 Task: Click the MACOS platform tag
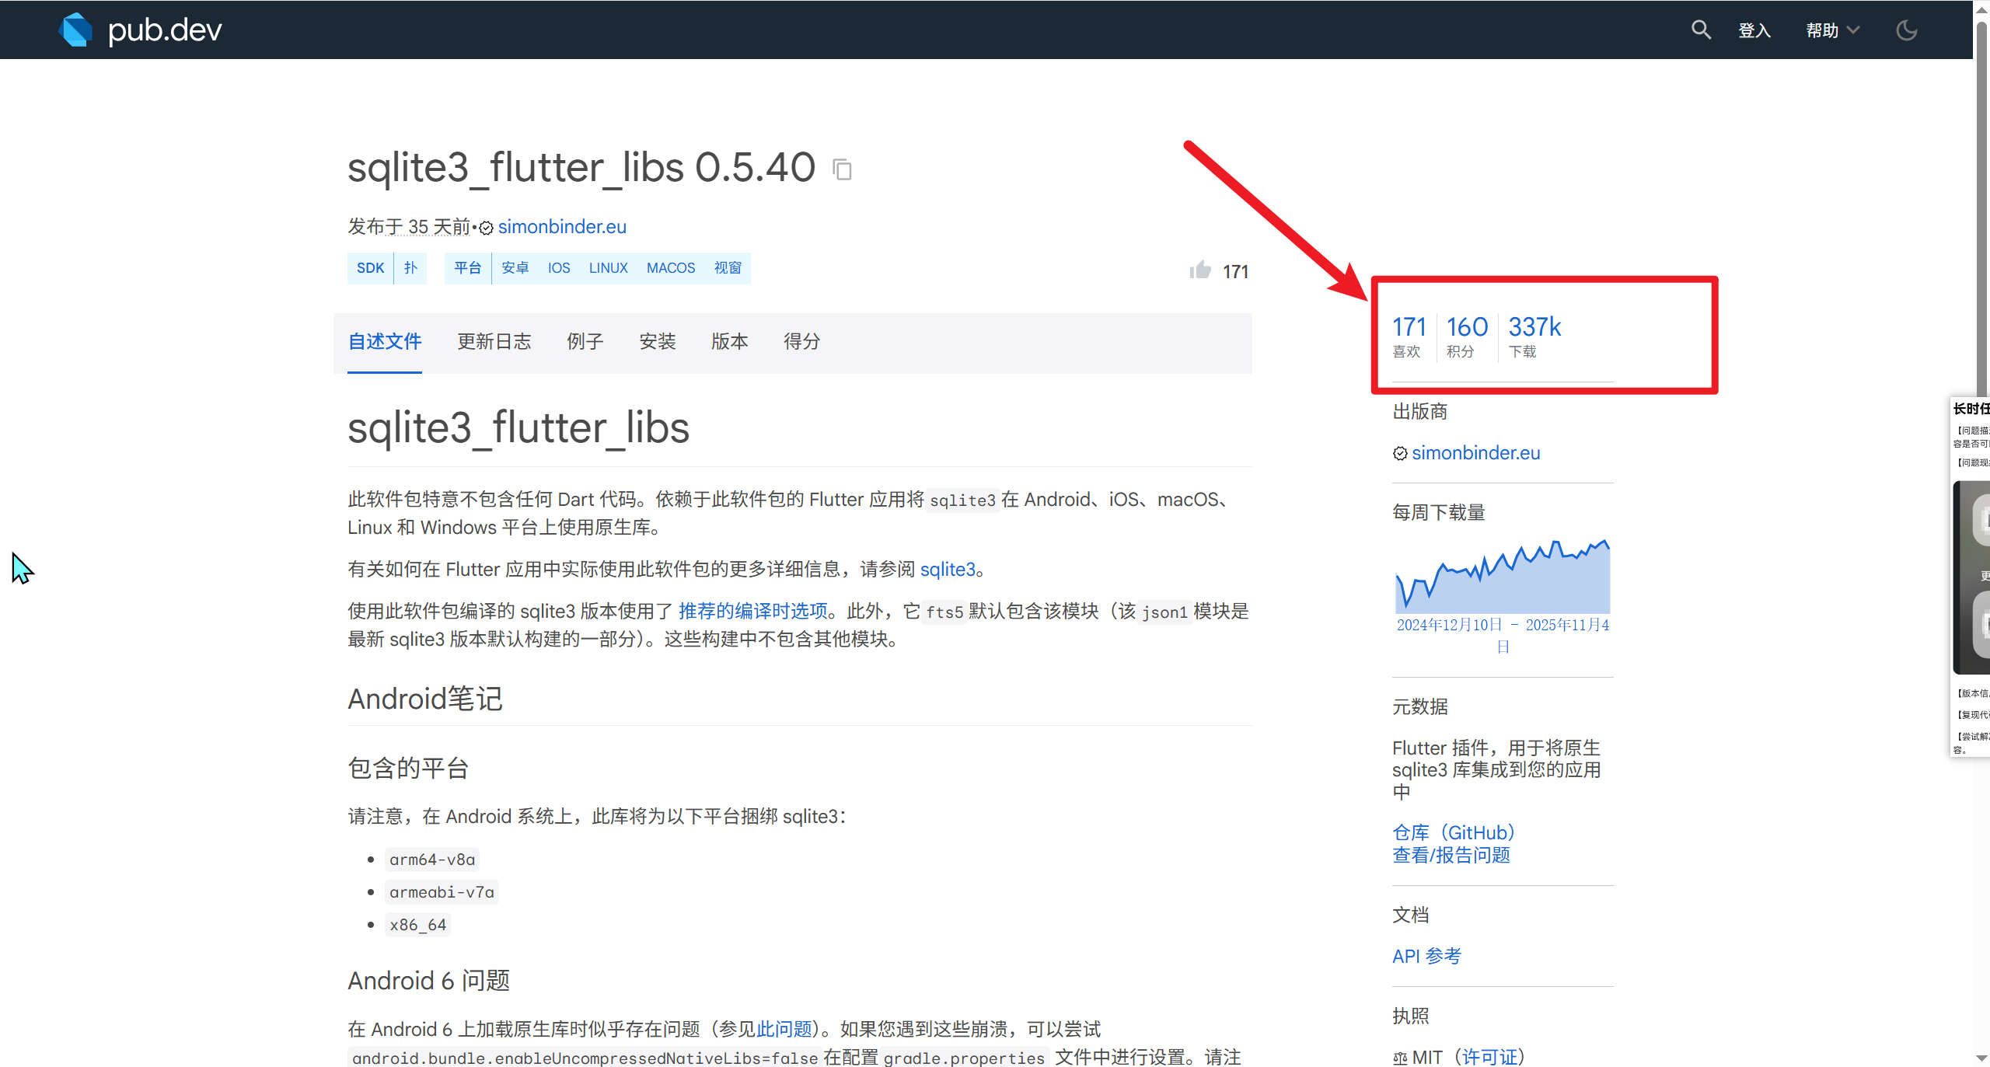(x=671, y=268)
